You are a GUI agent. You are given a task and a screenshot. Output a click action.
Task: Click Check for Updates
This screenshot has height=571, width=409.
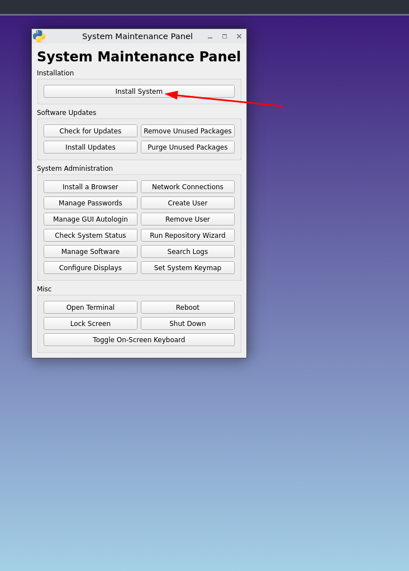pyautogui.click(x=91, y=131)
